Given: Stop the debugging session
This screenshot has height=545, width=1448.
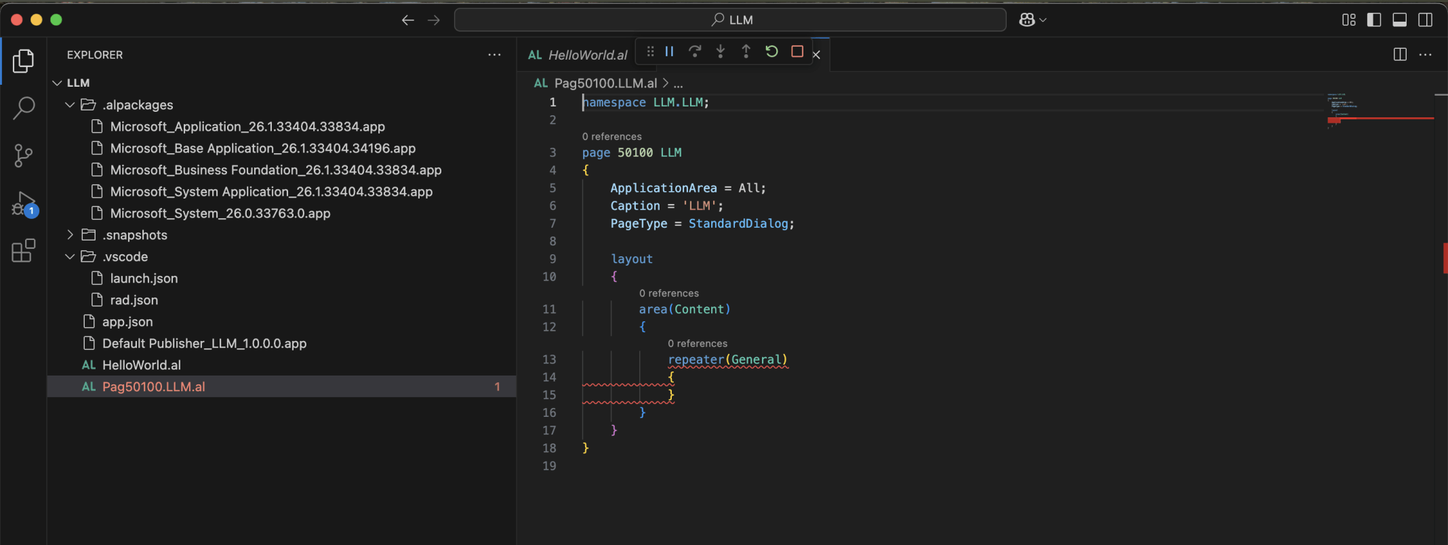Looking at the screenshot, I should click(x=797, y=52).
